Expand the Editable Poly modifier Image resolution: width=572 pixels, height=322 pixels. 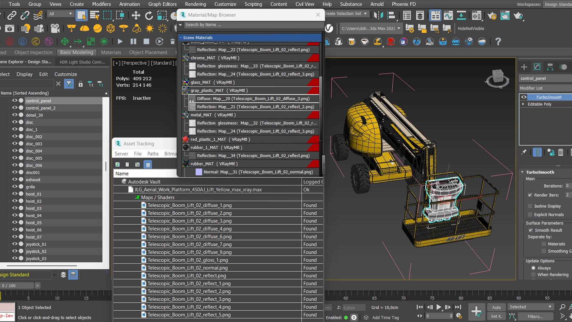(x=523, y=104)
